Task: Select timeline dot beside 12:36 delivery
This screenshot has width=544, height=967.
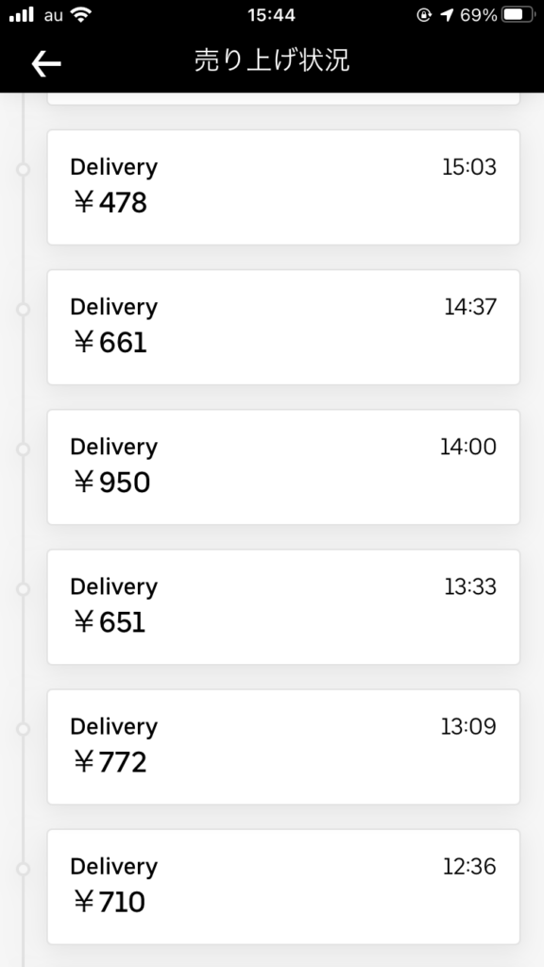Action: [24, 870]
